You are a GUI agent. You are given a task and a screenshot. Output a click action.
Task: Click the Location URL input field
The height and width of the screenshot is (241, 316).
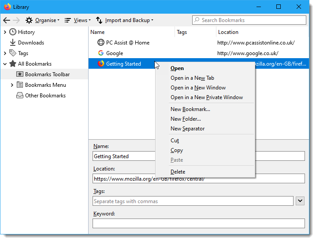(198, 179)
